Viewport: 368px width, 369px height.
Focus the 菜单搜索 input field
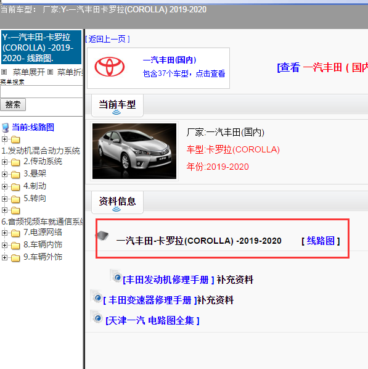(41, 92)
